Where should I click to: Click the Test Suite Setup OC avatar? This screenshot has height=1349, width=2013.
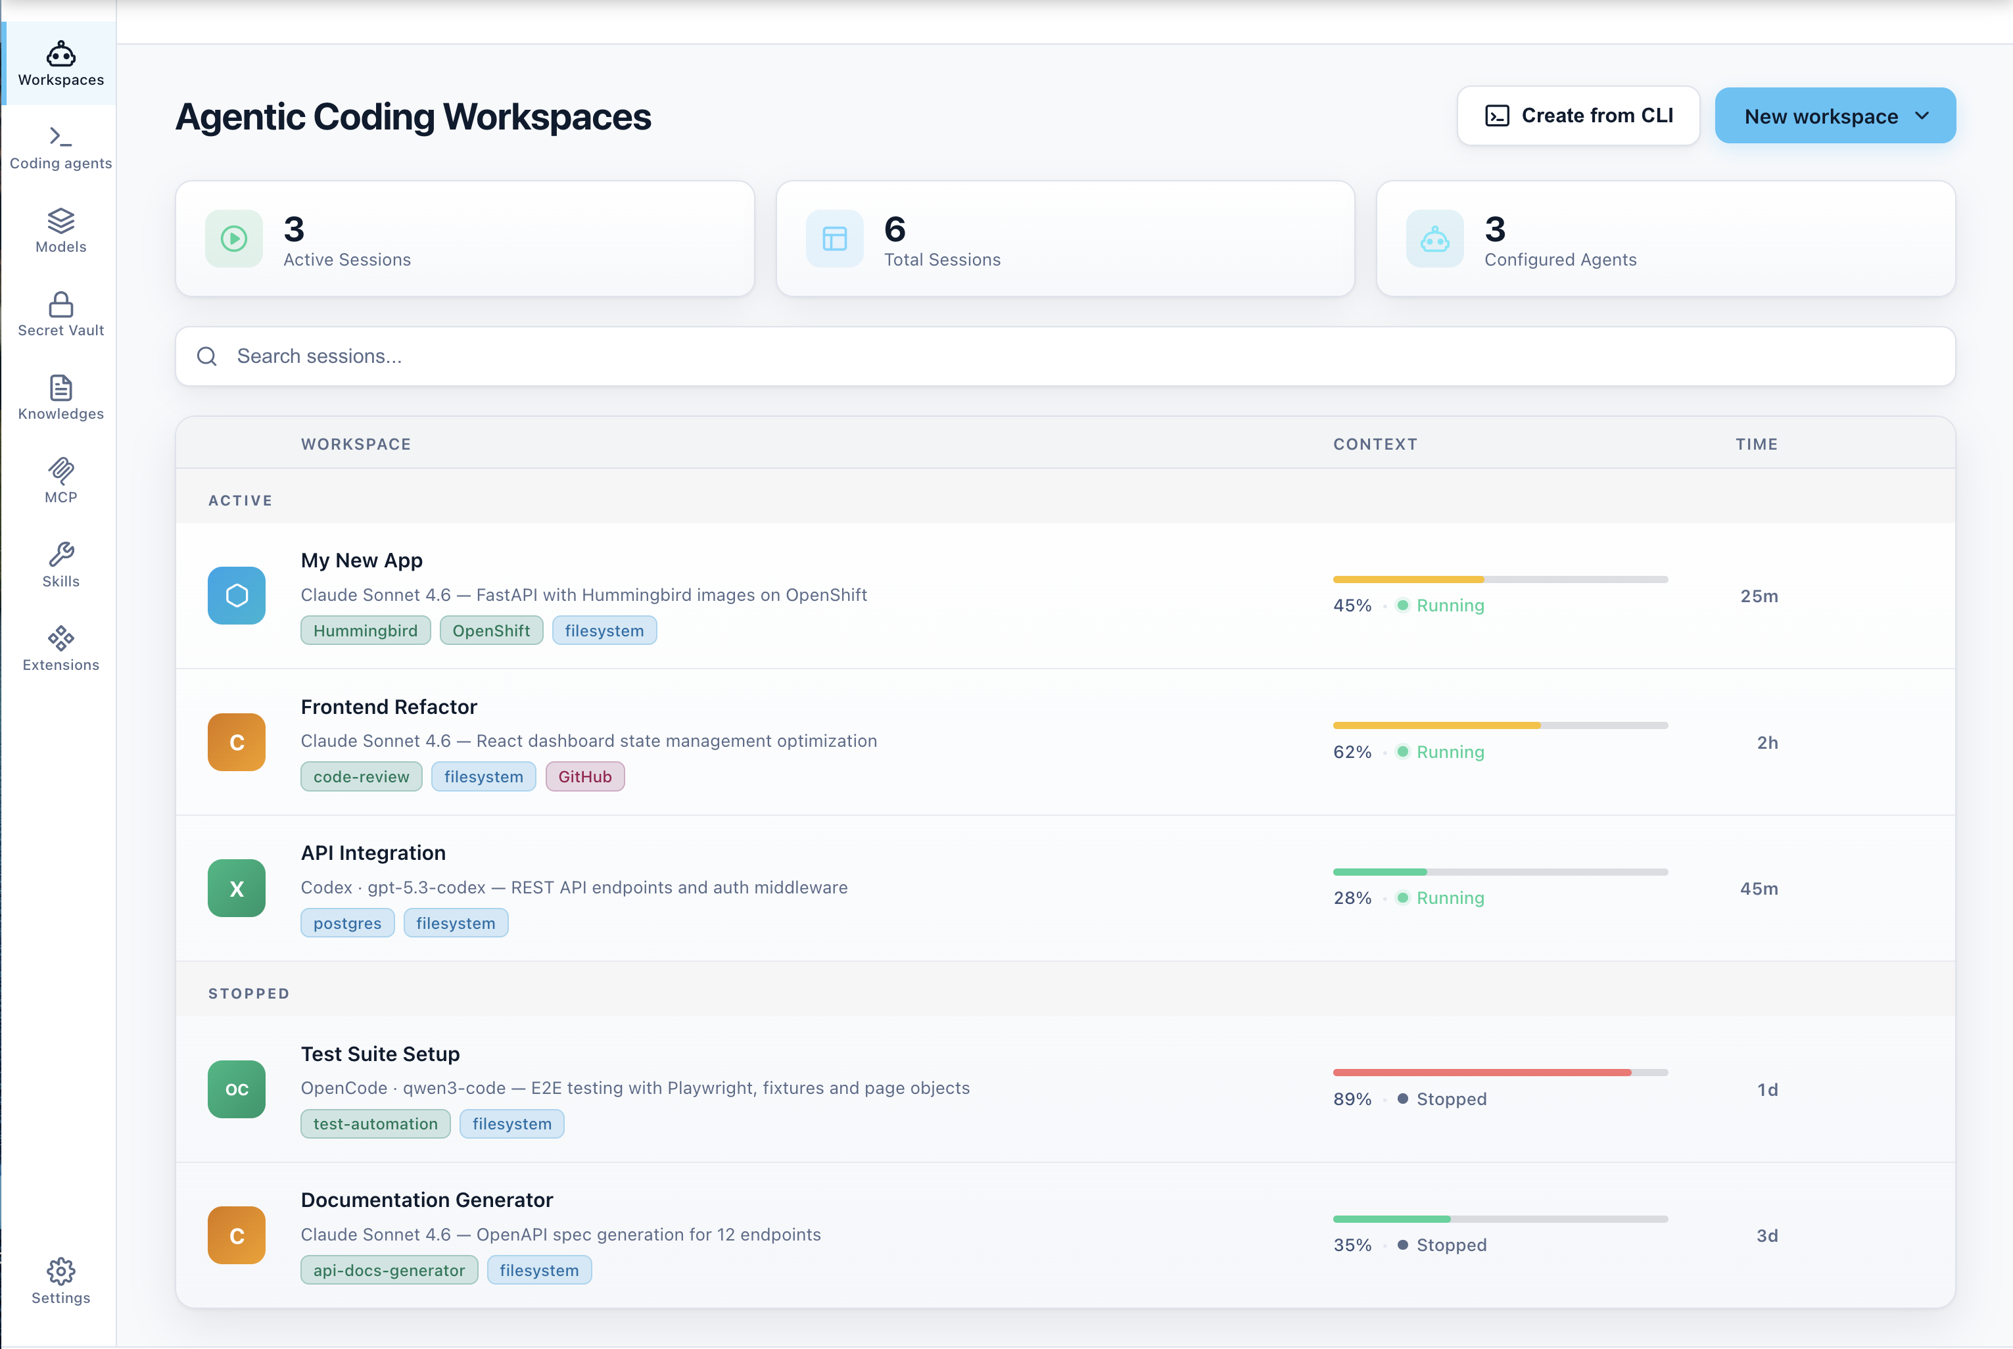pos(237,1089)
